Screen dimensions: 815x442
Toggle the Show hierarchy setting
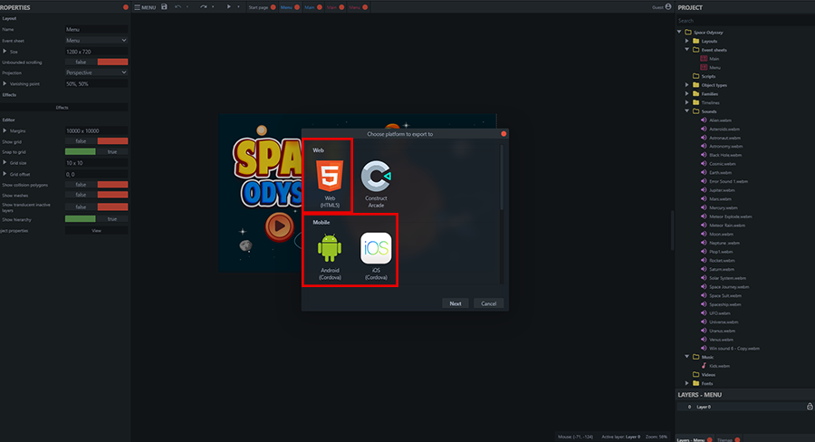96,219
